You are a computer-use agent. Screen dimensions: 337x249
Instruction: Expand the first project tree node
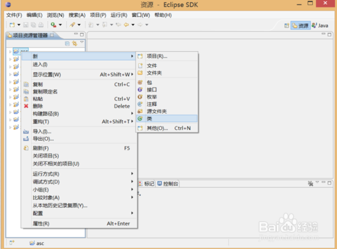10,52
